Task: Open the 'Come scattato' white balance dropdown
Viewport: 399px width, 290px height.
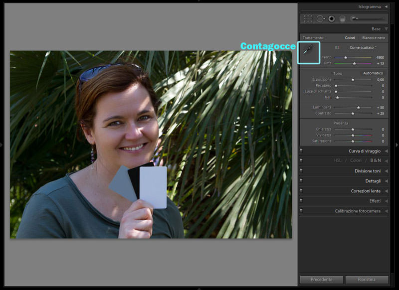Action: (x=363, y=47)
